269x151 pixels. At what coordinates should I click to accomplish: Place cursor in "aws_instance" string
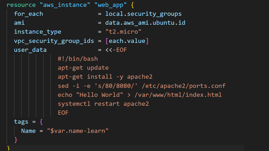point(65,5)
